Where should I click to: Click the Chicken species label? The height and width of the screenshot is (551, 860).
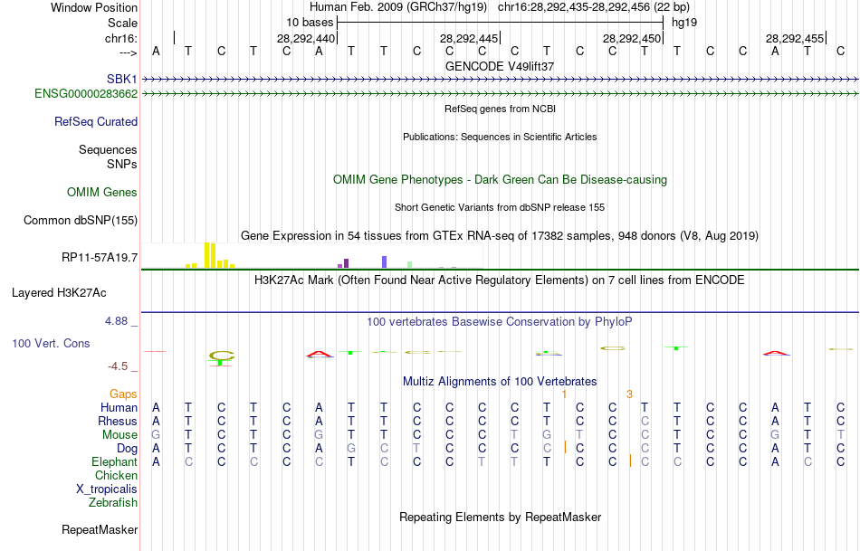click(x=116, y=475)
